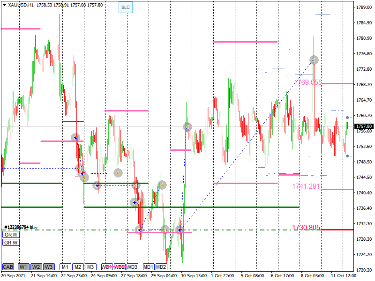Click the 1789.00 price axis value
This screenshot has width=375, height=281.
[x=364, y=7]
